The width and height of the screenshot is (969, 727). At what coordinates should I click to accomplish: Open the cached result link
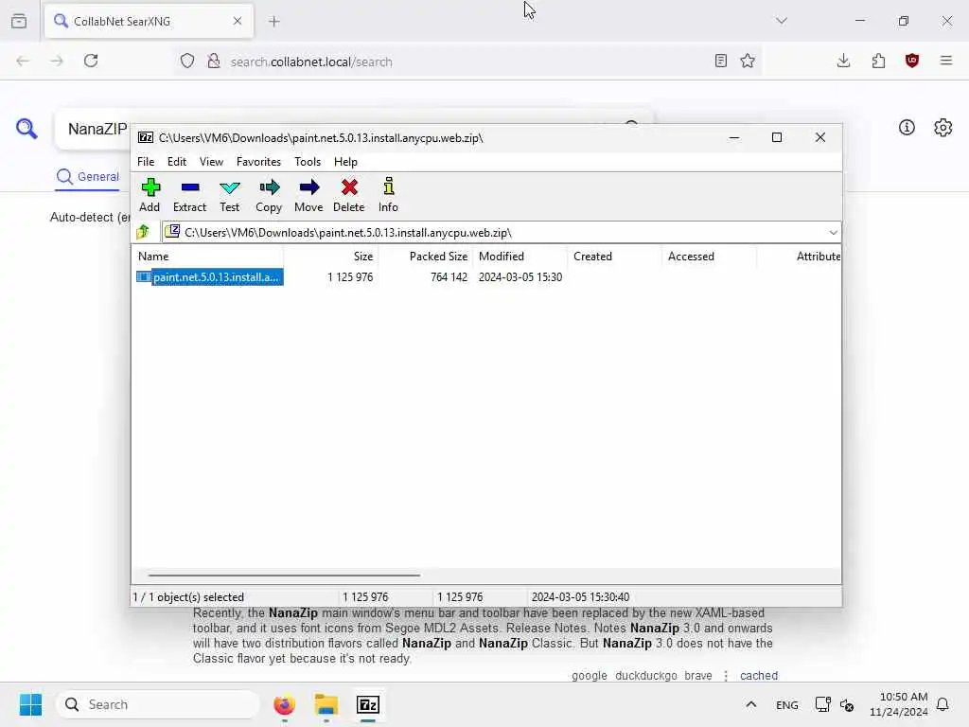point(759,676)
